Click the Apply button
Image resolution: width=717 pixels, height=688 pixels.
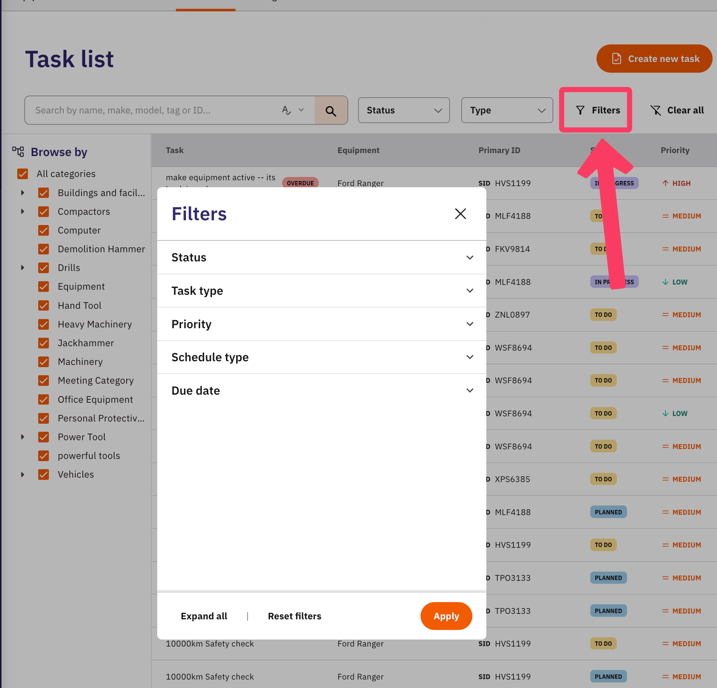coord(446,616)
